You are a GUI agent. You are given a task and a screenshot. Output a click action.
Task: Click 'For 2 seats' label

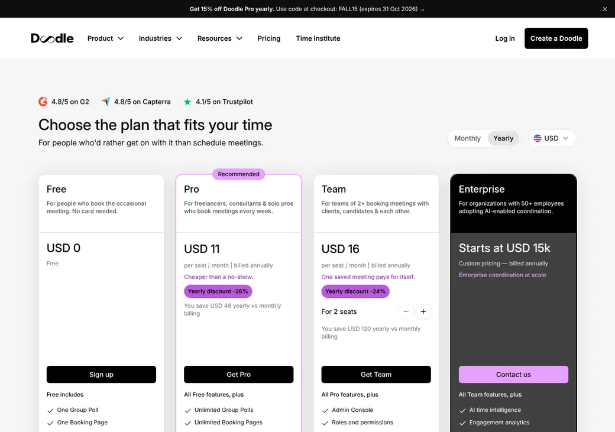coord(339,311)
